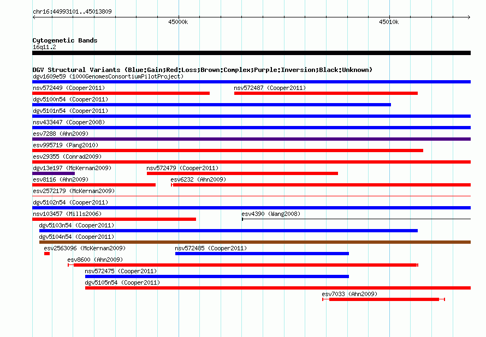The height and width of the screenshot is (337, 486).
Task: Select the blue bar of nsv572485
Action: coord(262,254)
